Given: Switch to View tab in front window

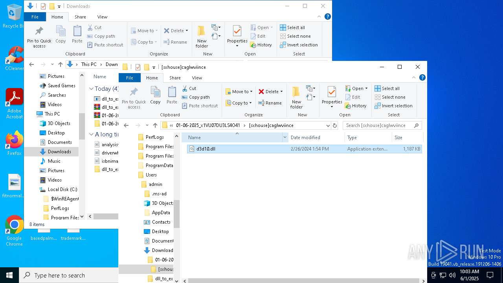Looking at the screenshot, I should (197, 78).
